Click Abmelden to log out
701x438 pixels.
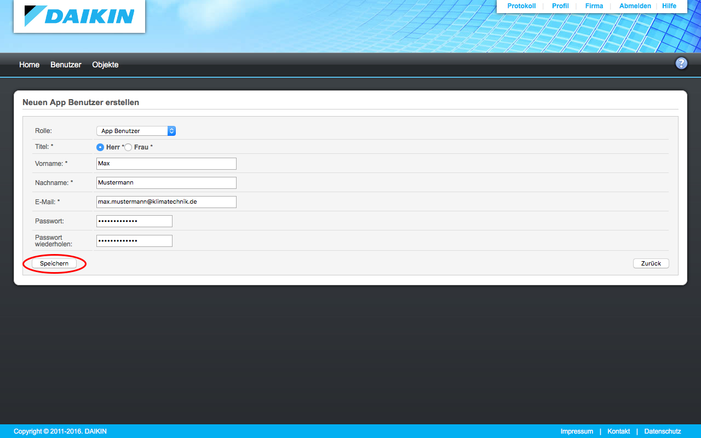pyautogui.click(x=635, y=6)
